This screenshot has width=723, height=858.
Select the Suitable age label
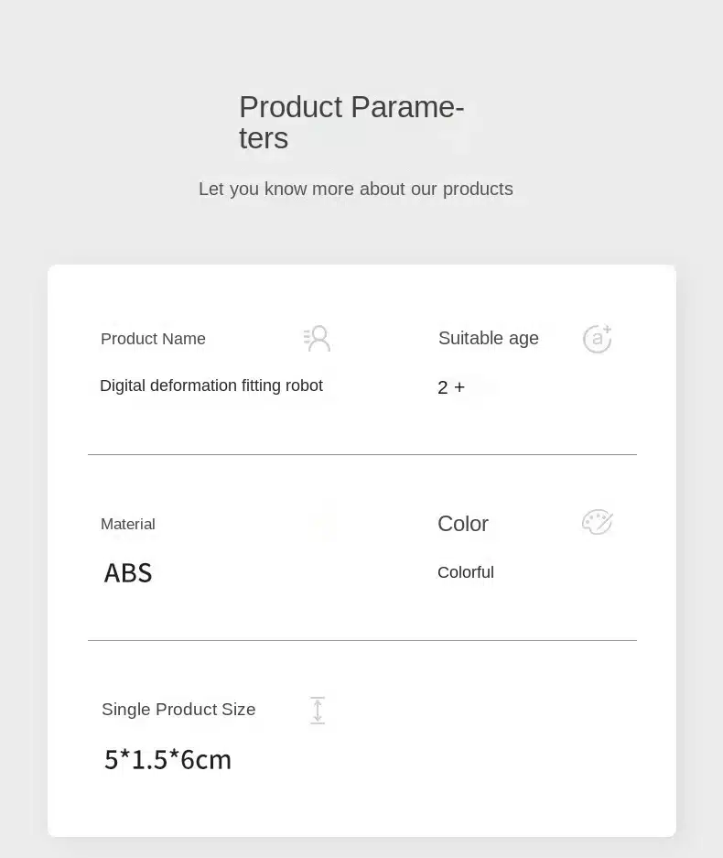click(x=489, y=338)
